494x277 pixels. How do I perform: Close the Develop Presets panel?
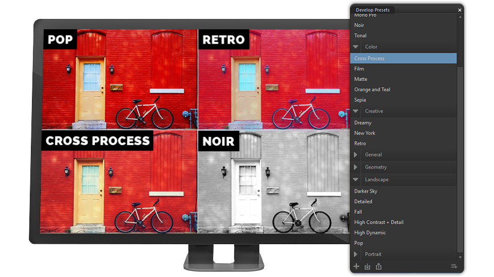tap(460, 10)
